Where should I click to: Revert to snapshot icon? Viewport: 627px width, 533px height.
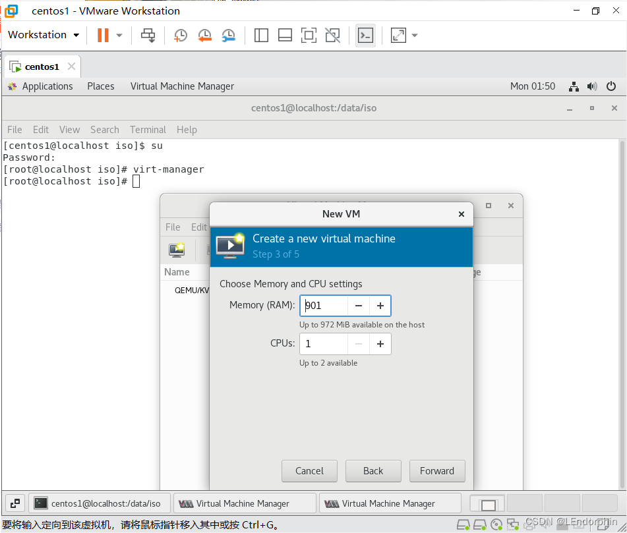[205, 35]
